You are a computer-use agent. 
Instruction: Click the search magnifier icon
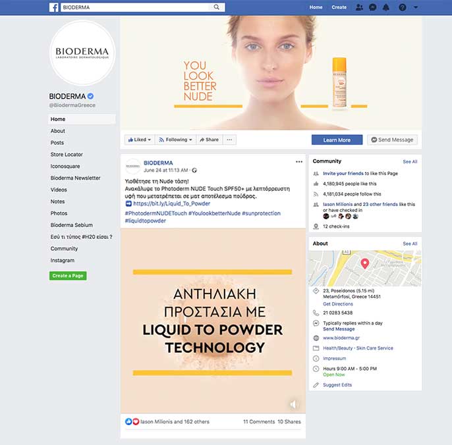217,7
